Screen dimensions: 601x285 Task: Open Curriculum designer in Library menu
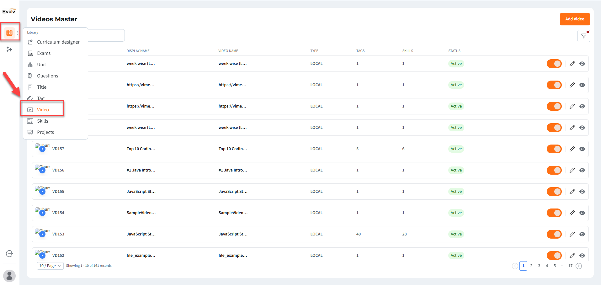(x=55, y=42)
